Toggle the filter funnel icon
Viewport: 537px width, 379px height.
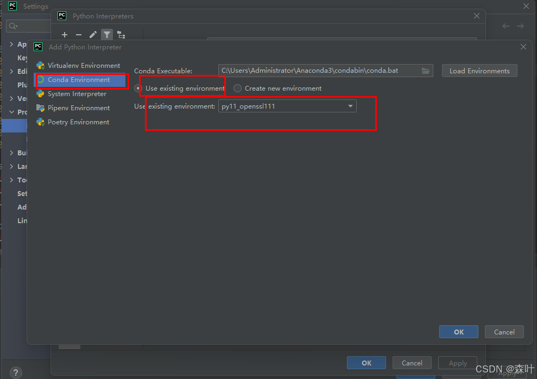pyautogui.click(x=107, y=35)
